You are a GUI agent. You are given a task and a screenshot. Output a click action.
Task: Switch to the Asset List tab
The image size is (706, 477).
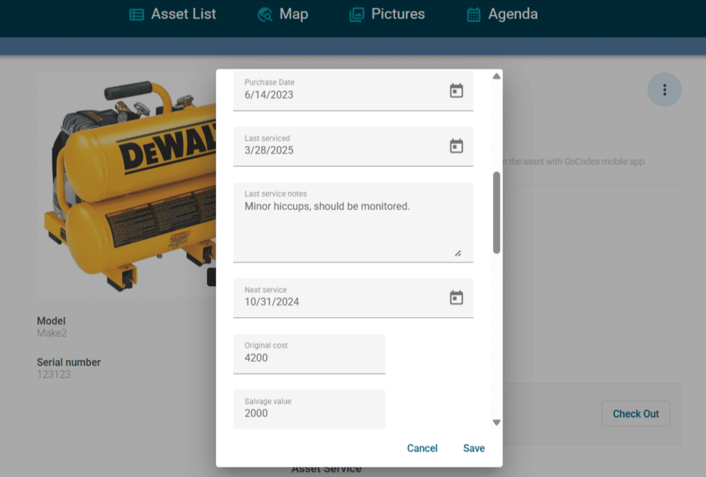click(172, 14)
